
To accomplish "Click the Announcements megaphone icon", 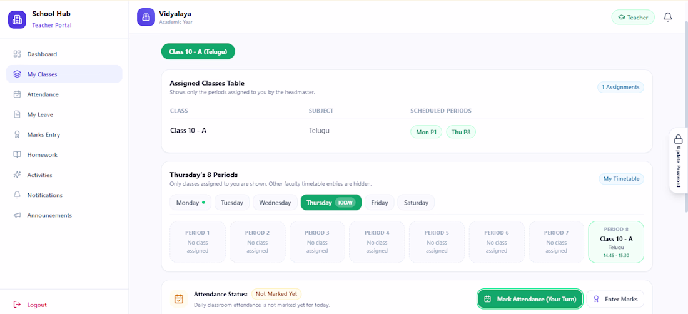I will [17, 215].
